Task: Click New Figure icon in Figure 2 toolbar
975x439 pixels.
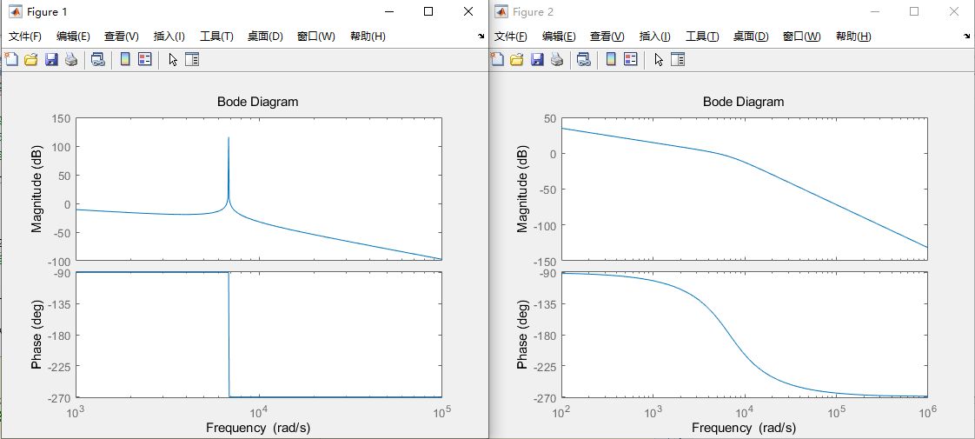Action: (x=497, y=60)
